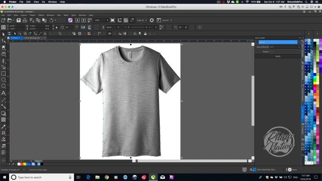This screenshot has height=181, width=322.
Task: Open the Help menu in CorelDRAW
Action: pos(91,15)
